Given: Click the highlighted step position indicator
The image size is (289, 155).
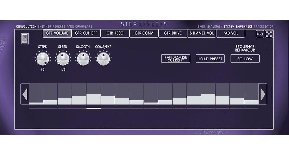Looking at the screenshot, I should point(93,108).
